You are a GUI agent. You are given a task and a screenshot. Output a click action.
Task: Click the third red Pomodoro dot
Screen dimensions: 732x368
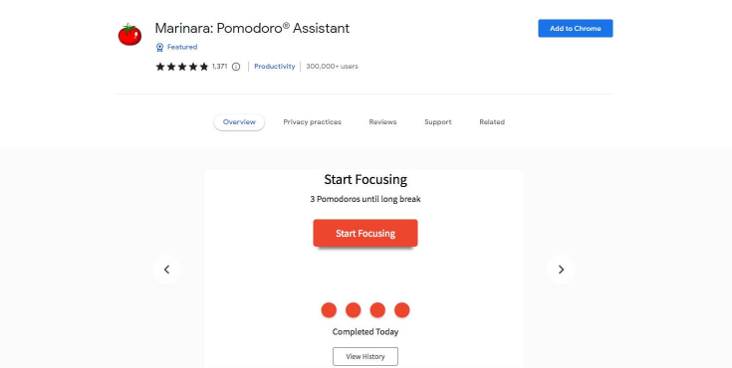[x=377, y=309]
